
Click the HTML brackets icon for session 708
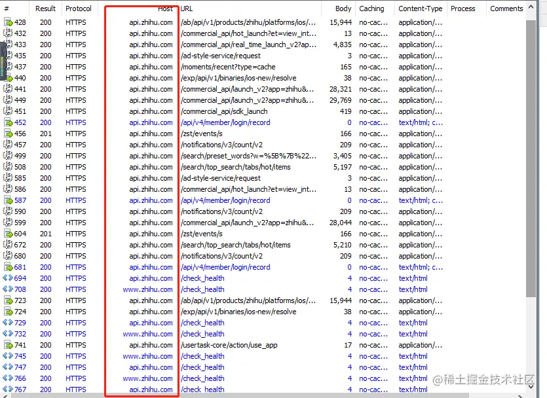coord(8,289)
